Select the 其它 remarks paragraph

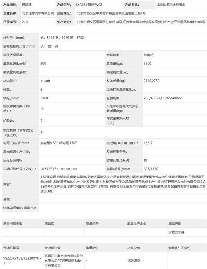(123, 184)
